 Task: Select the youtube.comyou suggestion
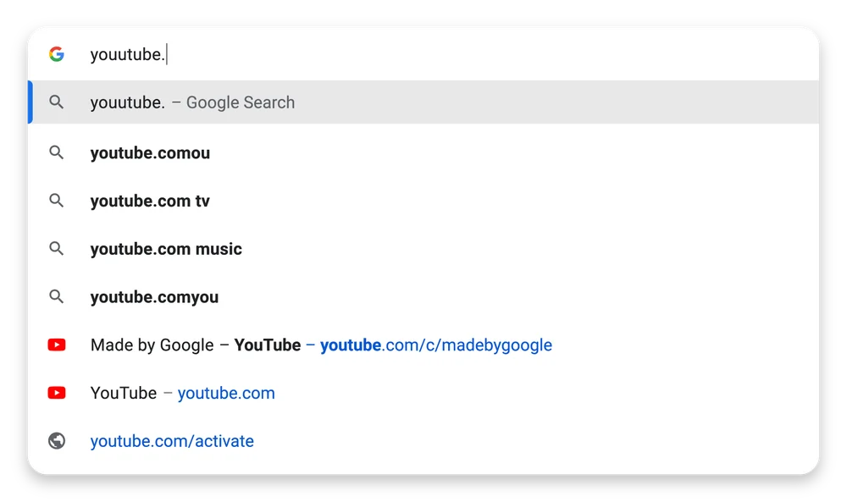pyautogui.click(x=154, y=296)
